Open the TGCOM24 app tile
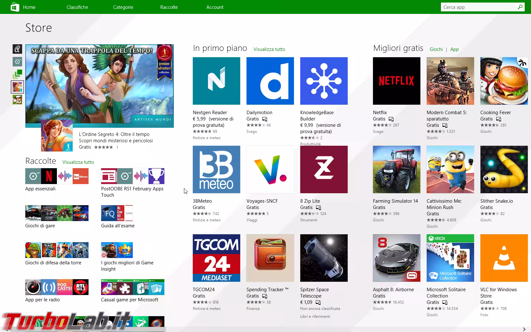 coord(216,258)
